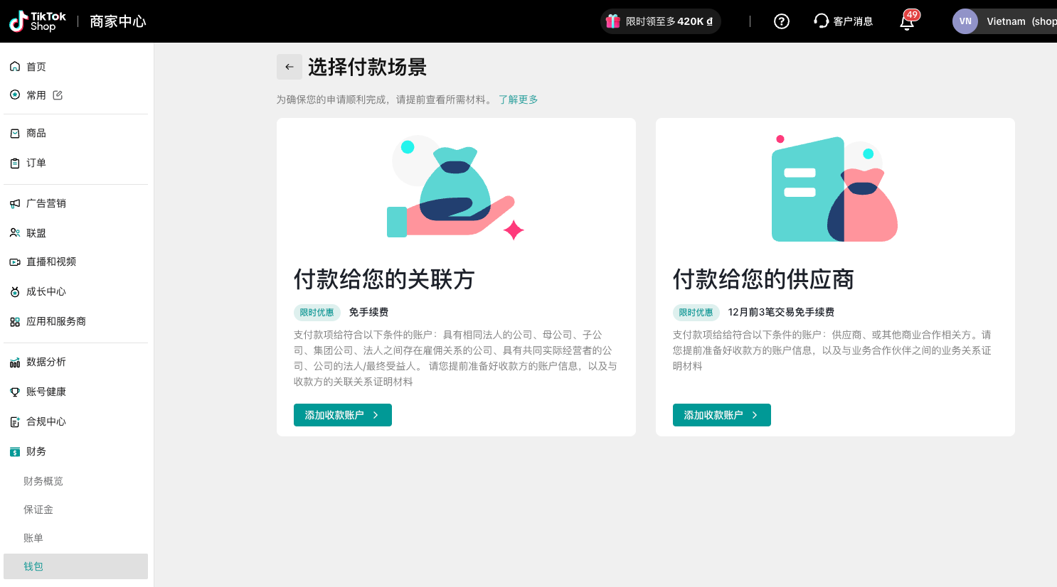Open the help question mark icon
The width and height of the screenshot is (1057, 587).
pyautogui.click(x=781, y=21)
